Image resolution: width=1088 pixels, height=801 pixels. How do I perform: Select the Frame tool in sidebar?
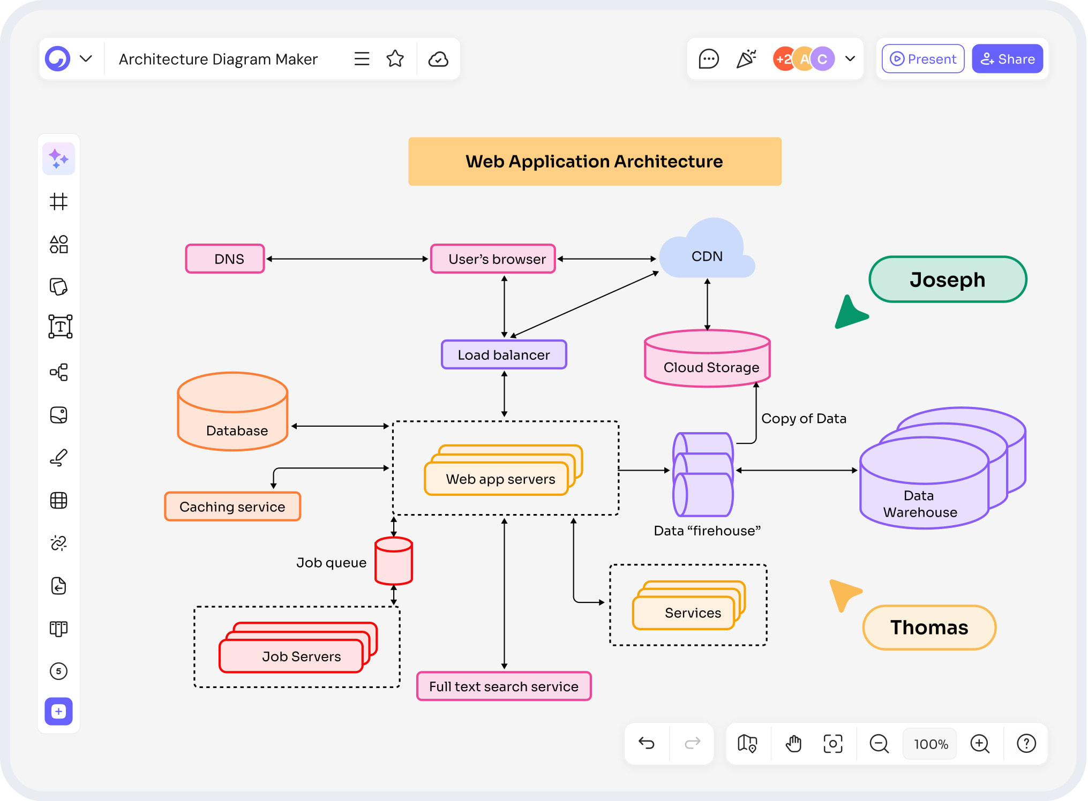coord(58,201)
